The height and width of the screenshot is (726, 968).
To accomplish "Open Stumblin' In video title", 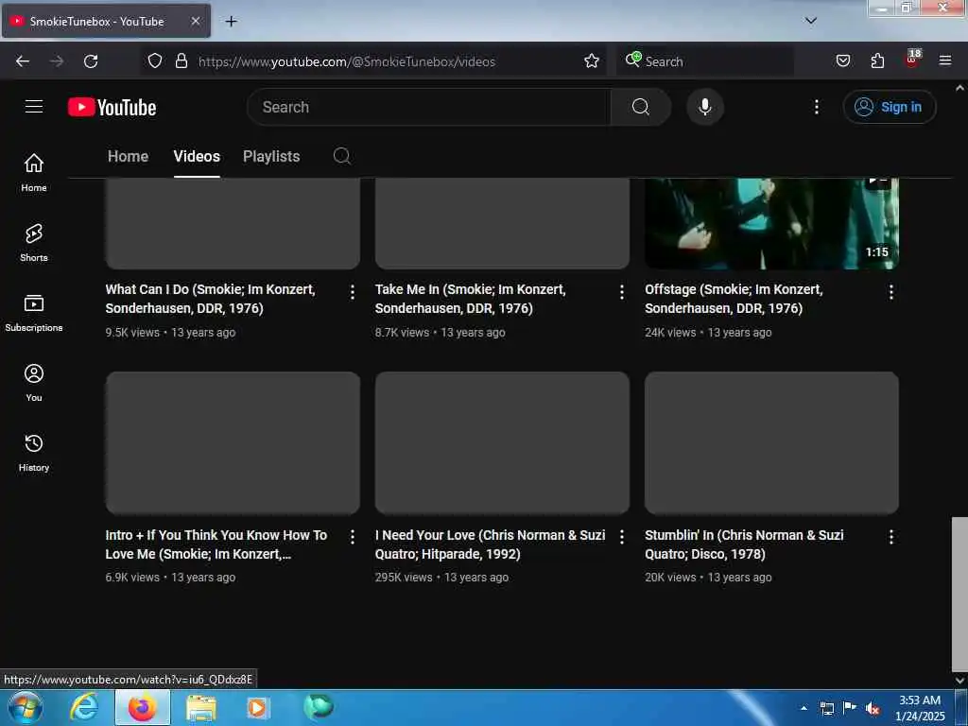I will [744, 544].
